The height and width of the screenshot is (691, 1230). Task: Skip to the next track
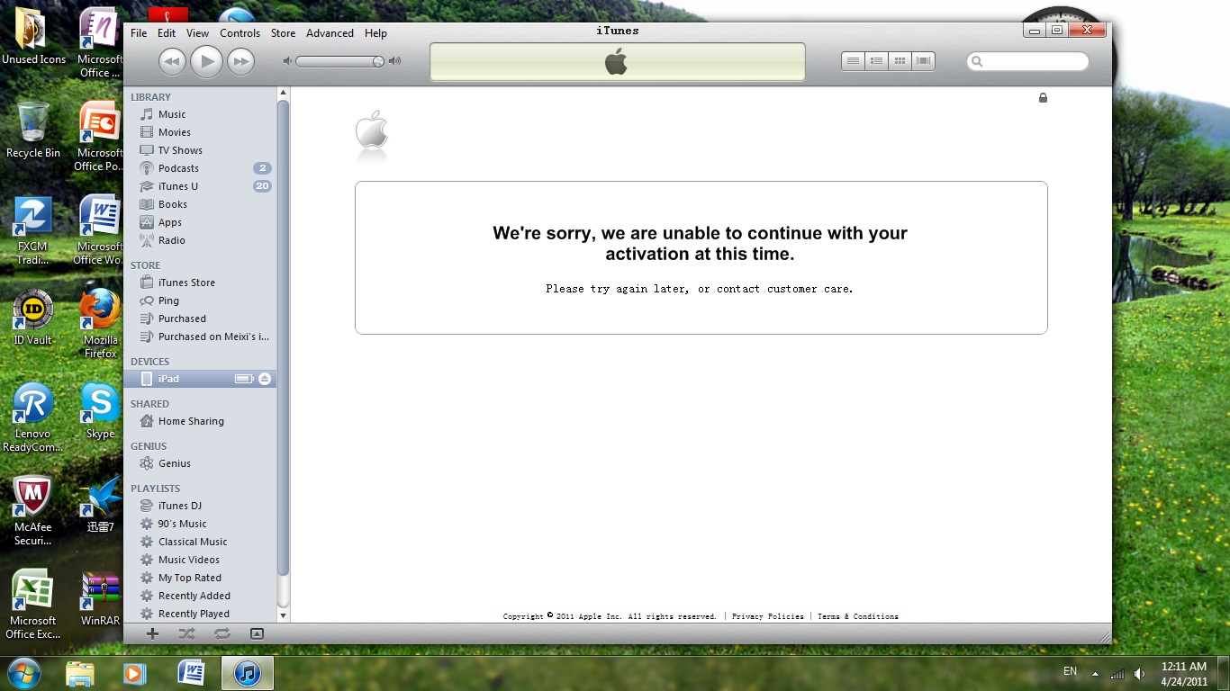pyautogui.click(x=240, y=61)
